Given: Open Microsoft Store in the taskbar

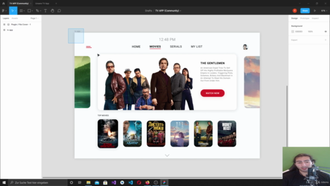Looking at the screenshot, I should (105, 182).
